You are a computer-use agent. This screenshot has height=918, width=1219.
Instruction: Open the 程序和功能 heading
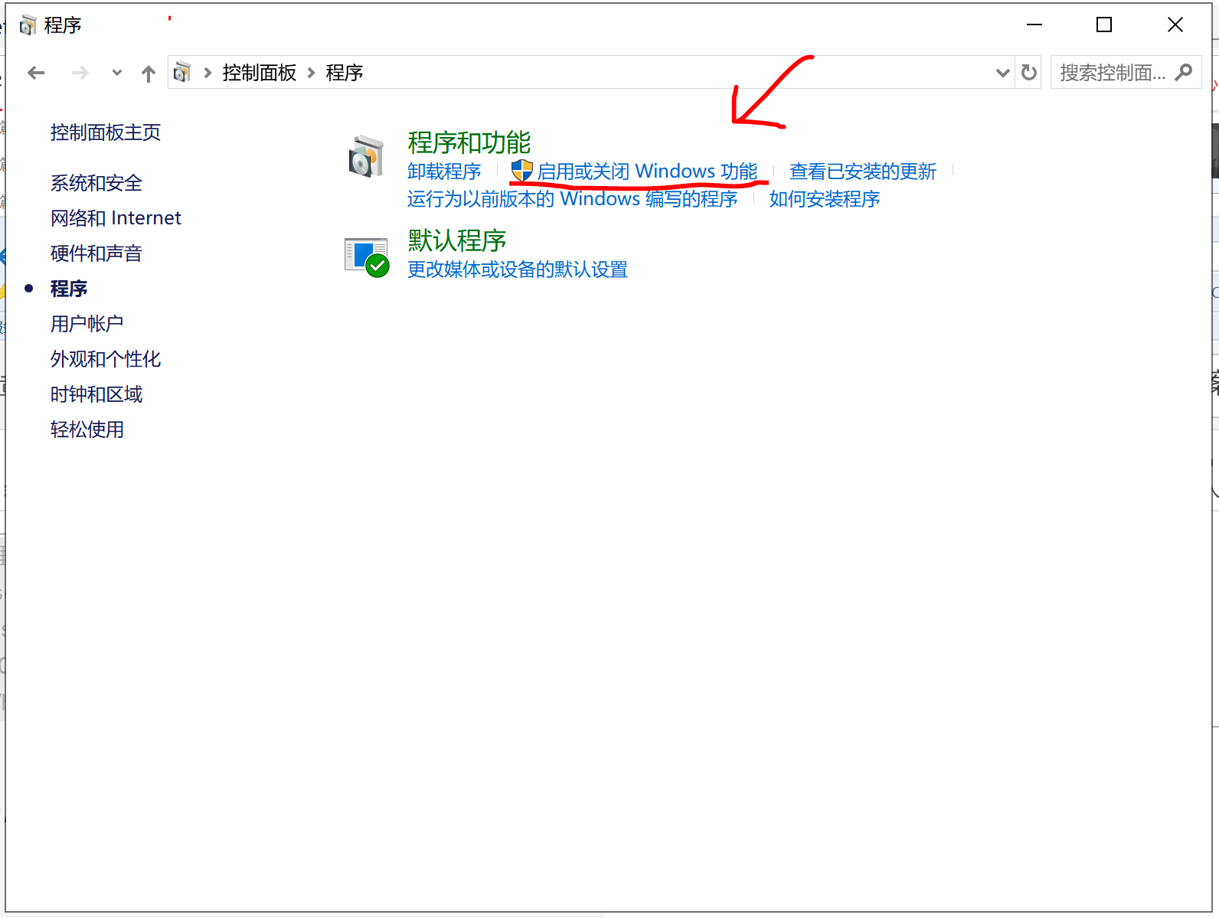coord(469,142)
